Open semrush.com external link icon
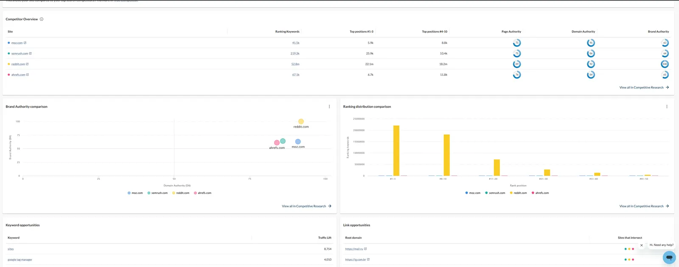This screenshot has height=267, width=679. click(x=30, y=53)
